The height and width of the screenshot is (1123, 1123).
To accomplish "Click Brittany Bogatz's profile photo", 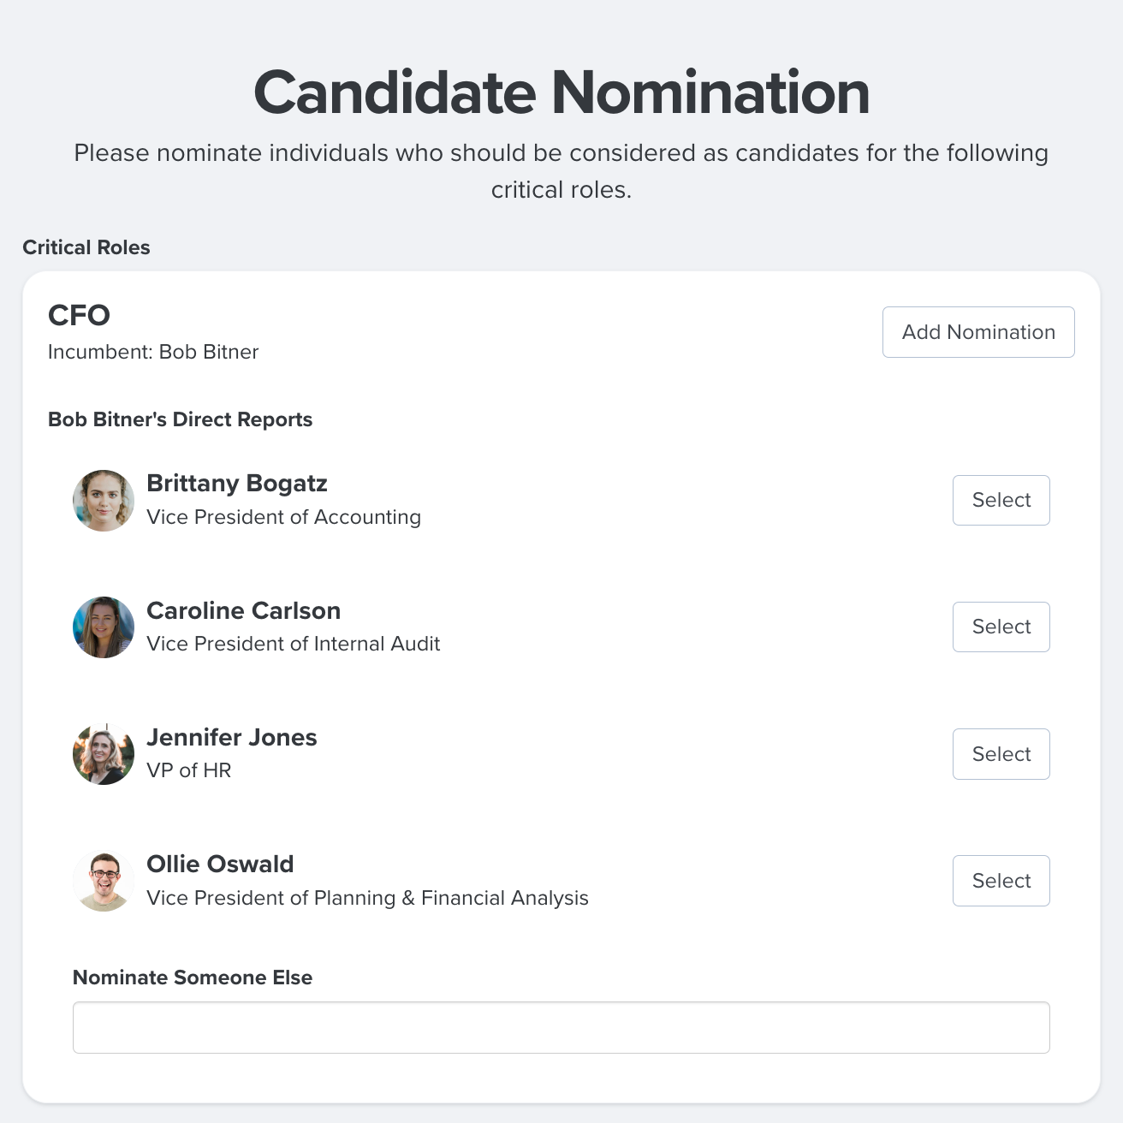I will (104, 501).
